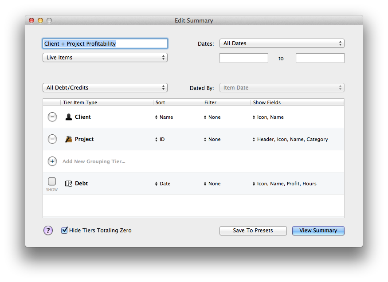The height and width of the screenshot is (282, 388).
Task: Open the purple help question mark
Action: (48, 230)
